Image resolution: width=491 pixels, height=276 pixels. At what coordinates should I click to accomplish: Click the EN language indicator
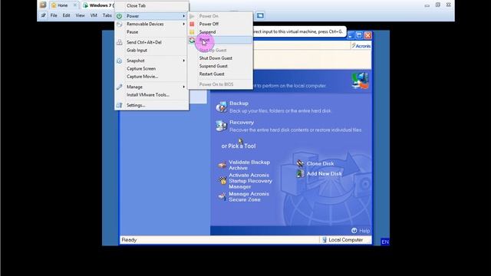(385, 242)
